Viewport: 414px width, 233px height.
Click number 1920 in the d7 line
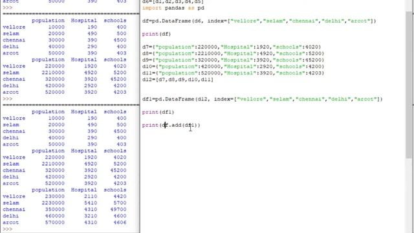point(263,47)
